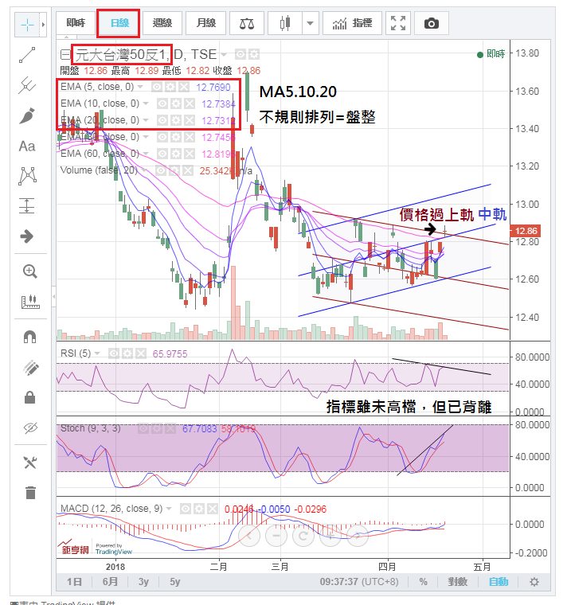Open EMA 10 indicator settings gear
This screenshot has height=605, width=567.
click(176, 103)
